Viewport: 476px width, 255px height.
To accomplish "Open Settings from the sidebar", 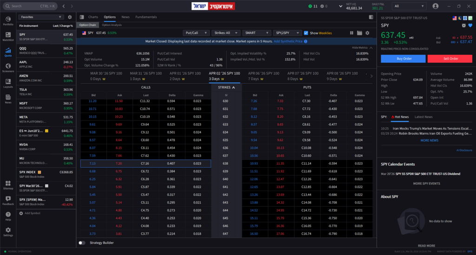I will point(8,232).
